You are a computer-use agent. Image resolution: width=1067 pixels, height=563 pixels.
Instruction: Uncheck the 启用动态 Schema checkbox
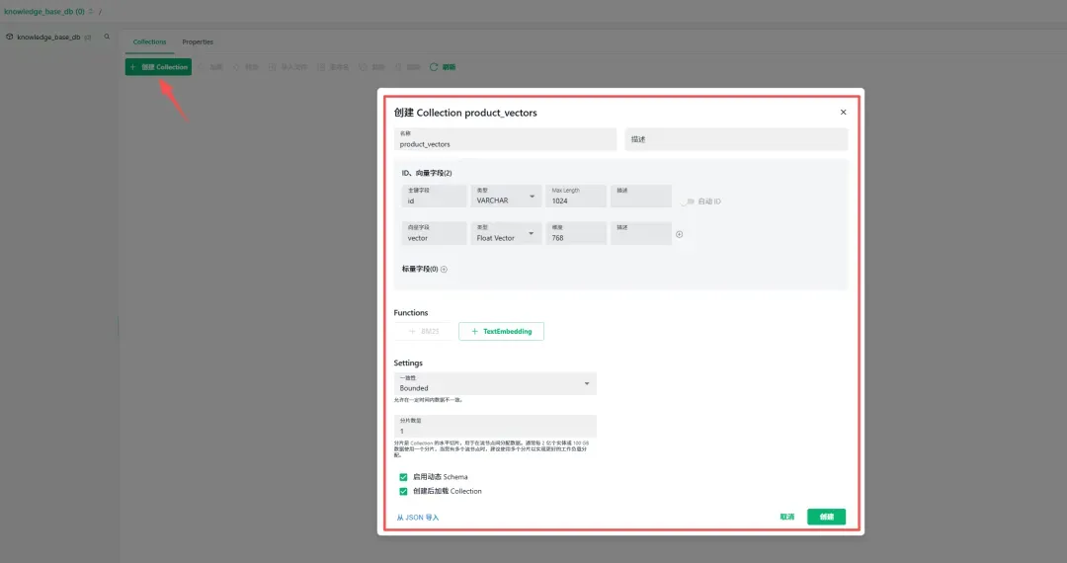[403, 477]
